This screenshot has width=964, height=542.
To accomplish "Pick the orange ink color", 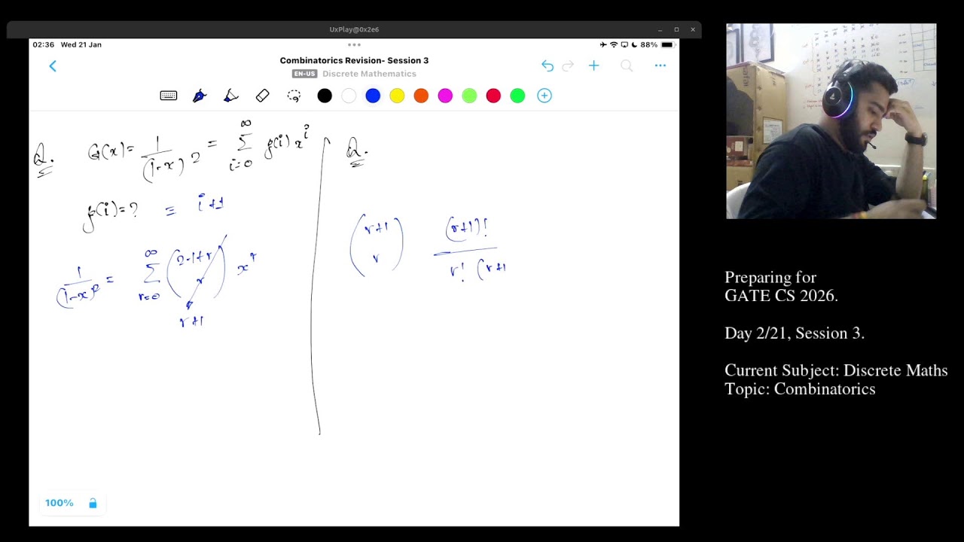I will 421,96.
